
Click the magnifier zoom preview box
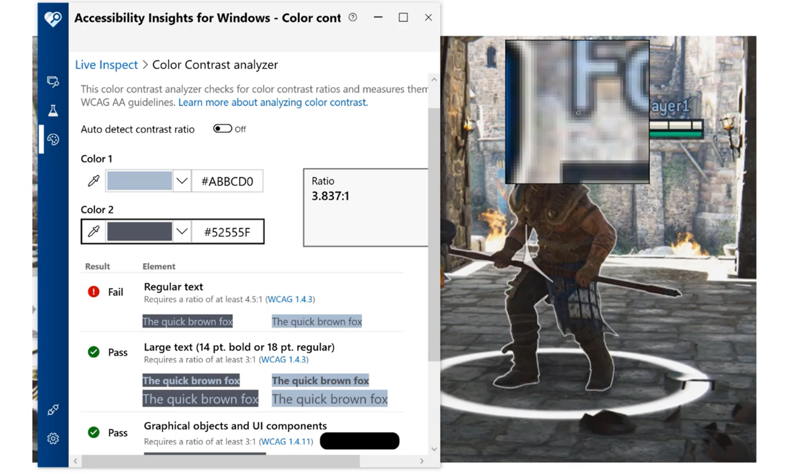click(577, 111)
